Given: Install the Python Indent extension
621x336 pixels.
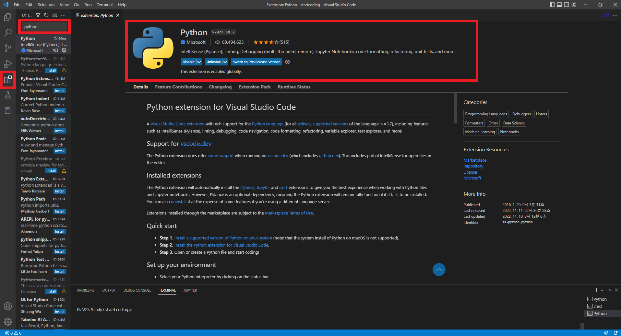Looking at the screenshot, I should (x=60, y=111).
